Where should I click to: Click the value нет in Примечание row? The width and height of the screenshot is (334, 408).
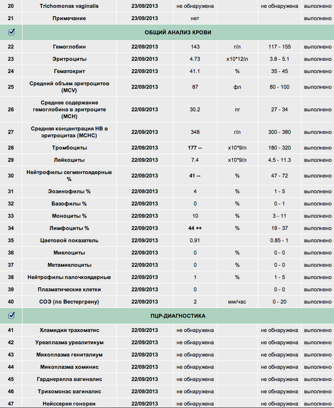coord(195,18)
